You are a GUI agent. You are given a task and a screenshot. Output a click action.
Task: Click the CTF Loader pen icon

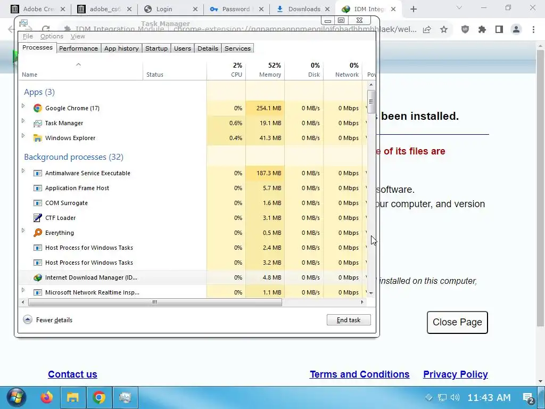38,218
